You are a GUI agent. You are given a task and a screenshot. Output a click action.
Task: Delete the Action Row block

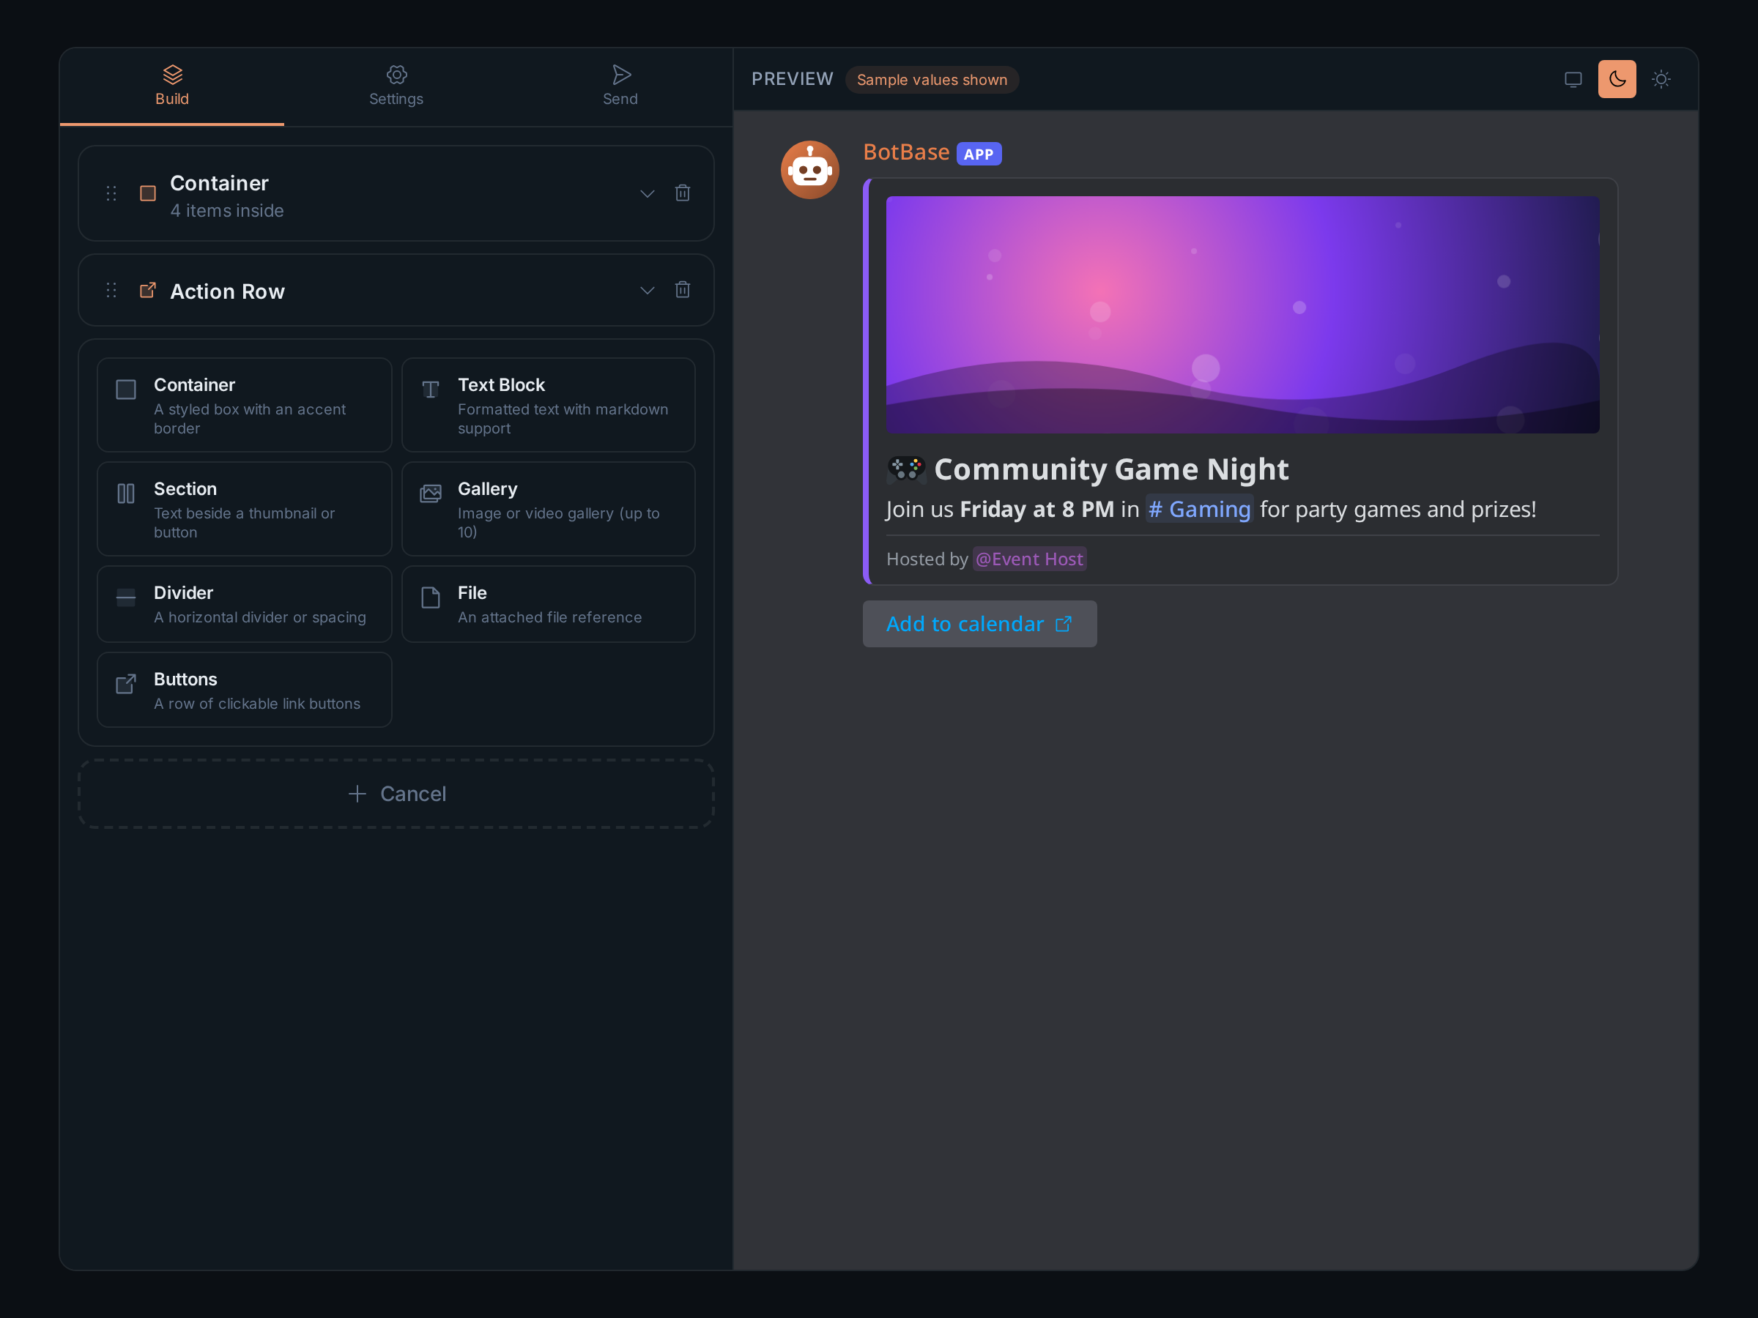coord(682,290)
